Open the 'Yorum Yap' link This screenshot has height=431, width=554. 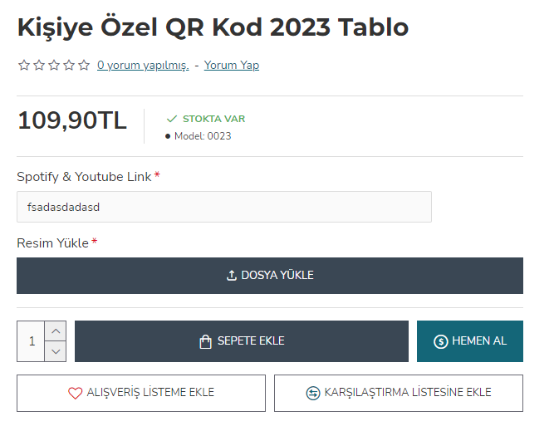click(x=232, y=66)
